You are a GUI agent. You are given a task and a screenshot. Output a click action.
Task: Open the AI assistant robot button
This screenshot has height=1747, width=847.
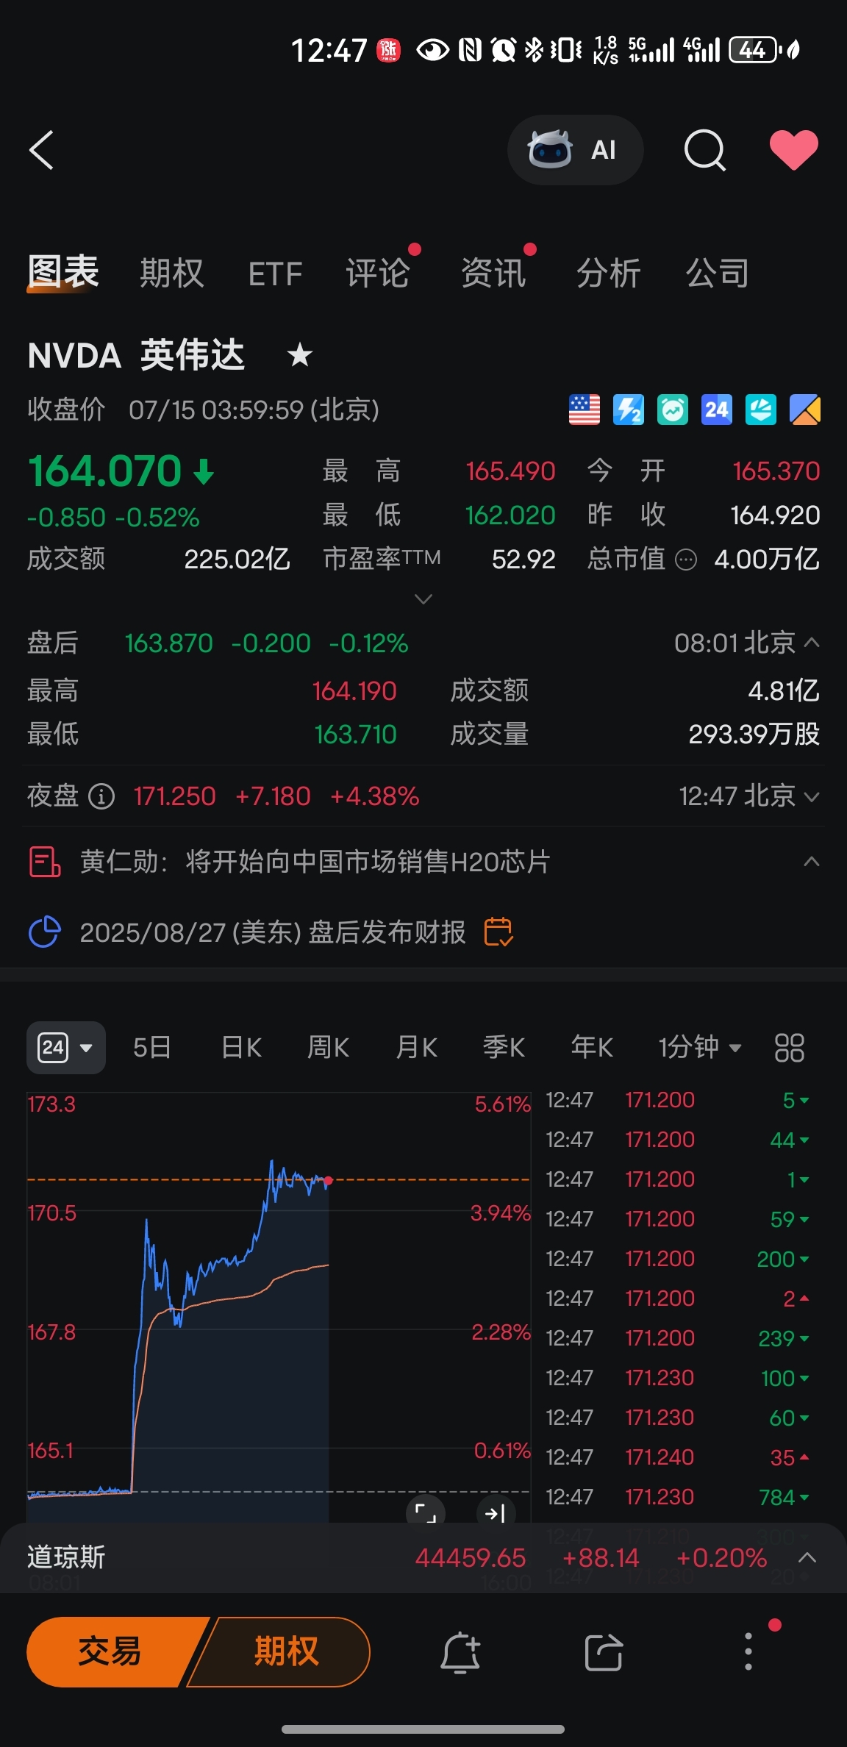tap(575, 150)
